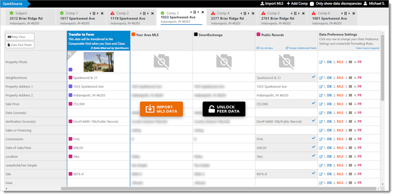Open Data Source Legend link

[367, 48]
